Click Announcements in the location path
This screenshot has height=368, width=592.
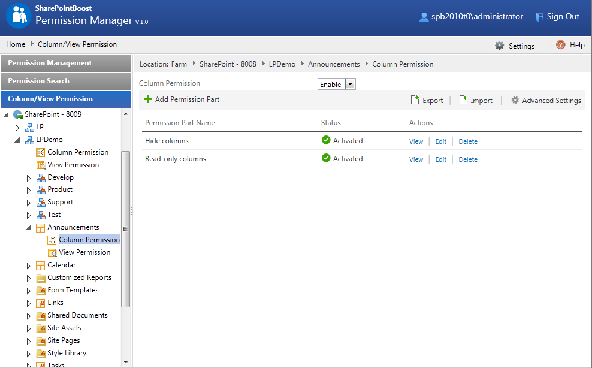(334, 64)
